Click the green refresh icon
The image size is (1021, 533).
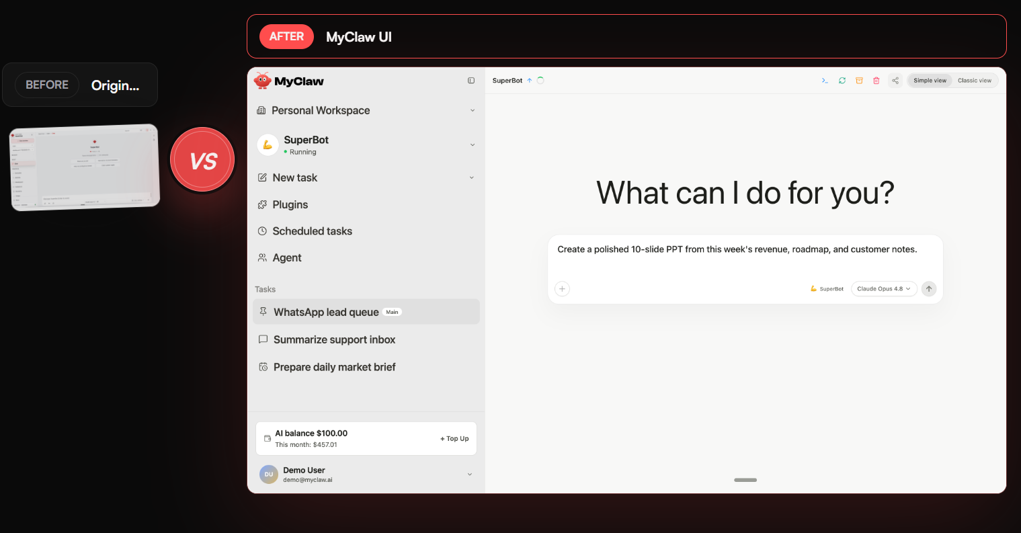coord(842,81)
